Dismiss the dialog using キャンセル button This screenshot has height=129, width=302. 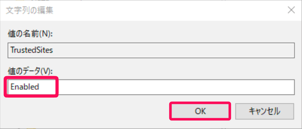265,111
